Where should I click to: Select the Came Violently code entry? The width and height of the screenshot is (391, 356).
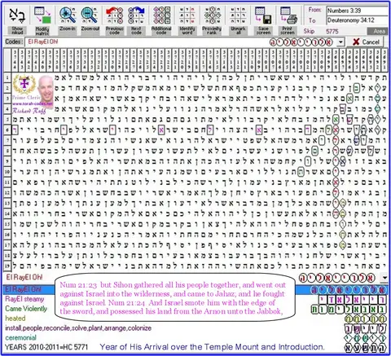[26, 309]
